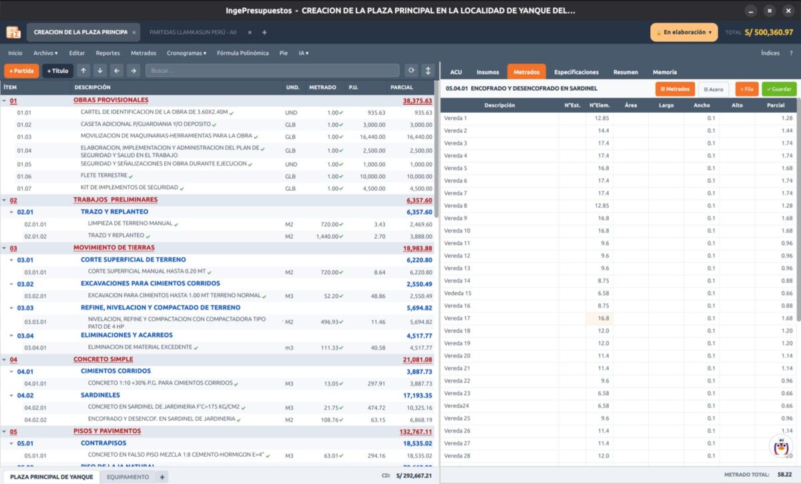
Task: Select the EQUIPAMIENTO sheet tab
Action: point(128,477)
